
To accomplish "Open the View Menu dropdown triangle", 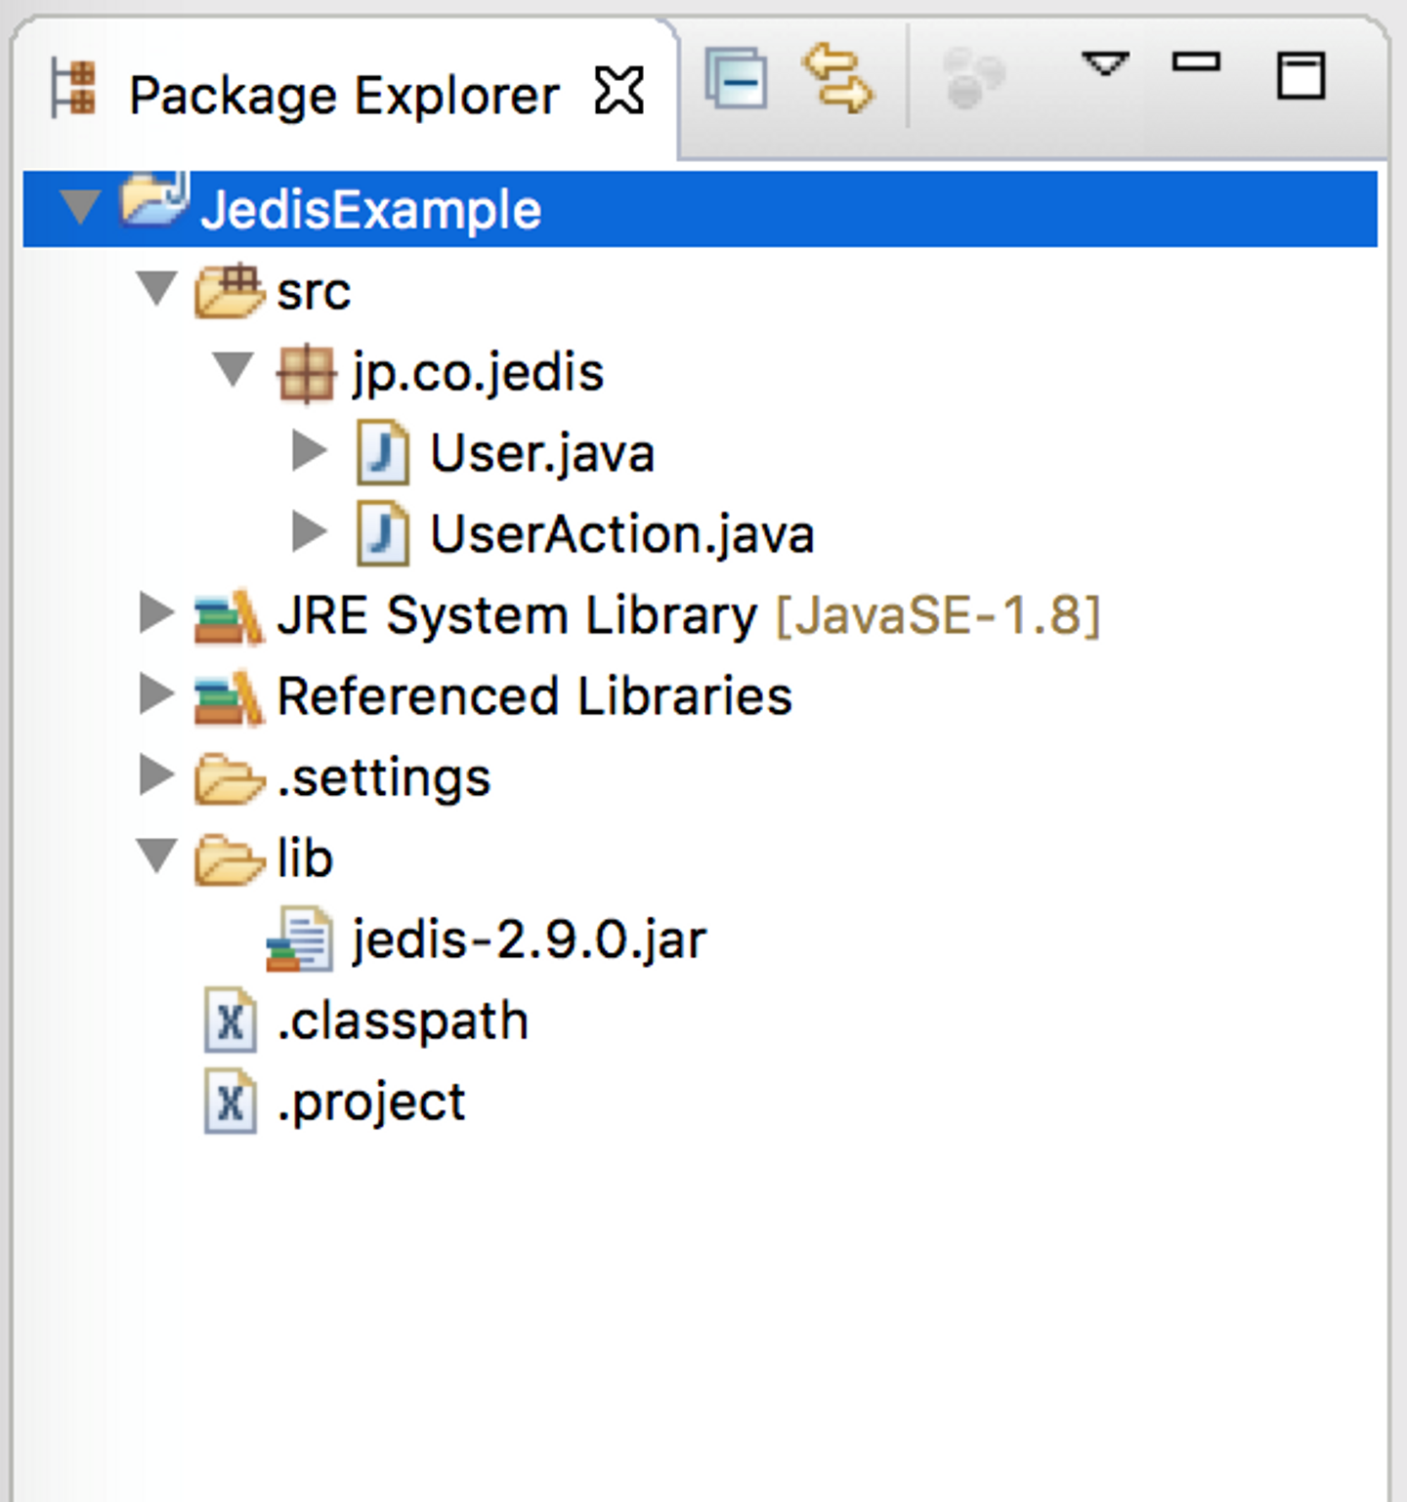I will coord(1105,64).
